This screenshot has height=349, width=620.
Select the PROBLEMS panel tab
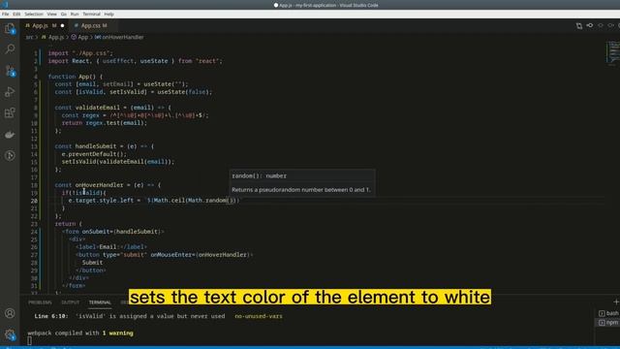[40, 302]
